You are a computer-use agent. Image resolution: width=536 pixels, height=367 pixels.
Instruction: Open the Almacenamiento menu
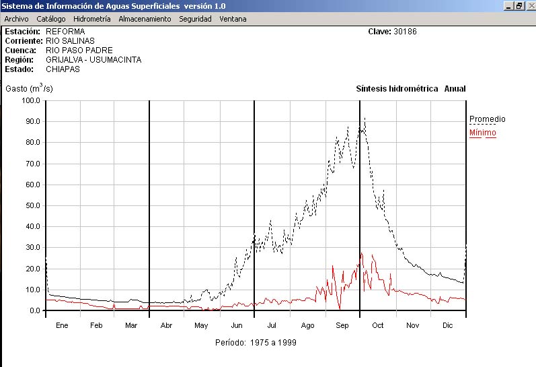click(145, 19)
